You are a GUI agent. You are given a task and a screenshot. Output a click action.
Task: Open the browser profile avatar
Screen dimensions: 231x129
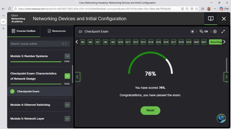coord(209,9)
